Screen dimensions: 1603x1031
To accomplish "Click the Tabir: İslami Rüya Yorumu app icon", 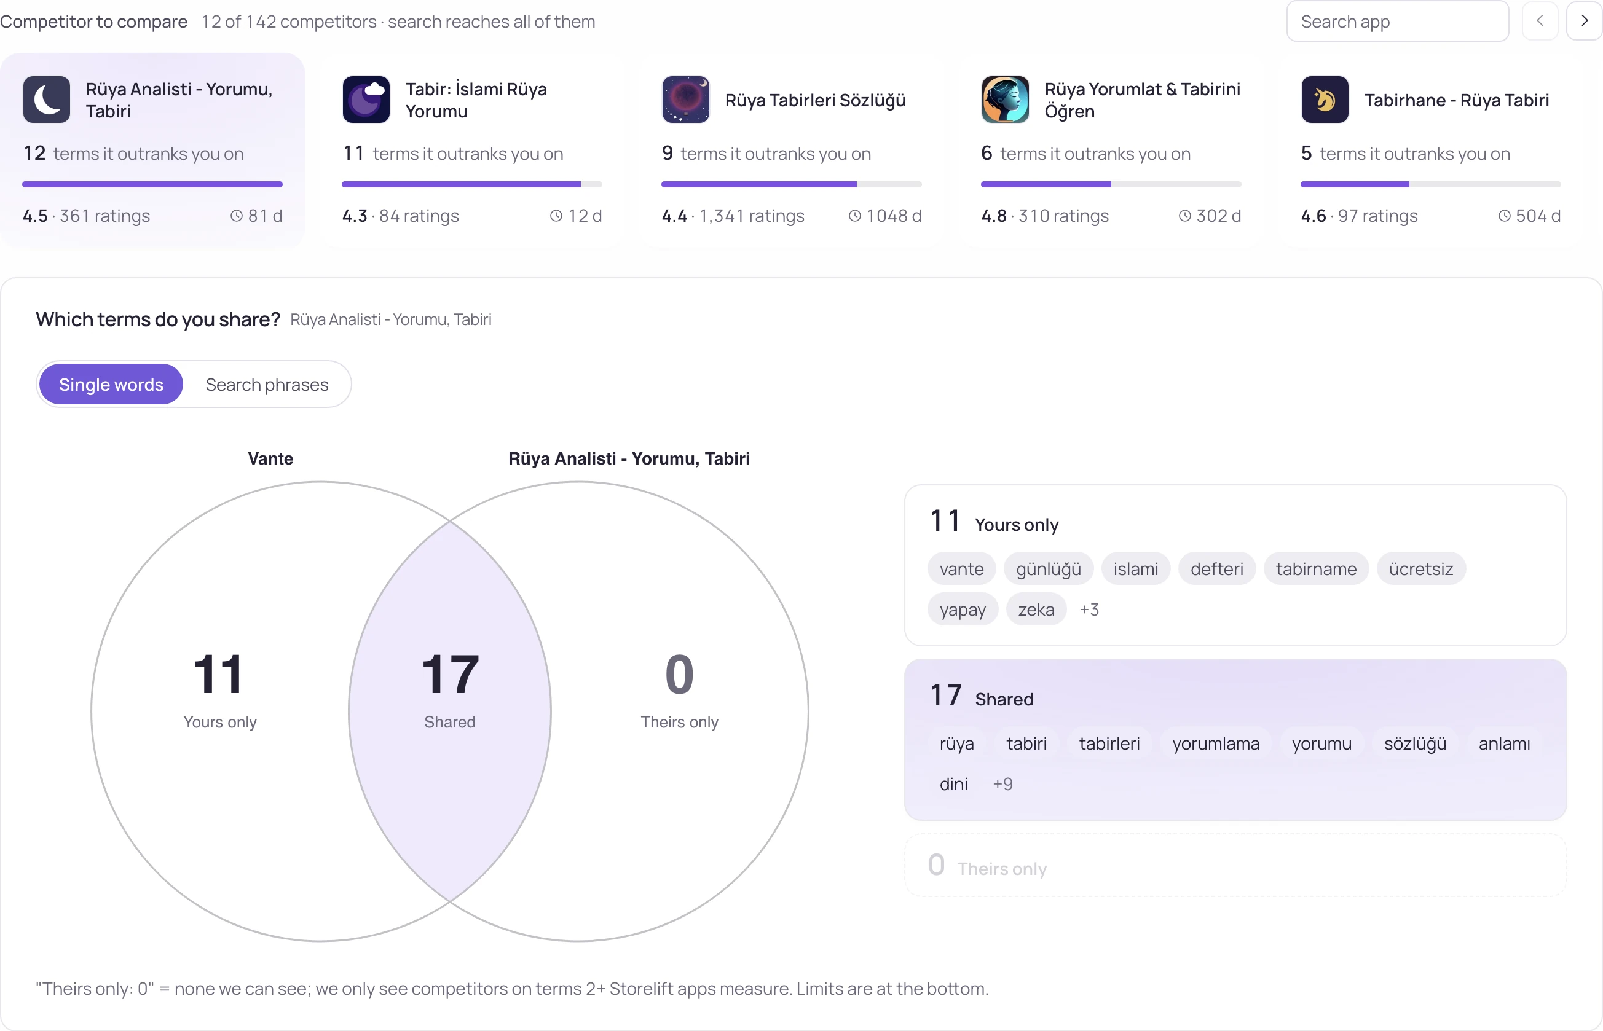I will click(366, 100).
